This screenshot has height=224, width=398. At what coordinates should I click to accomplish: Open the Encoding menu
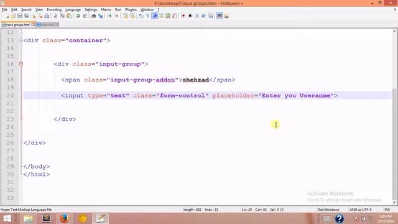54,10
